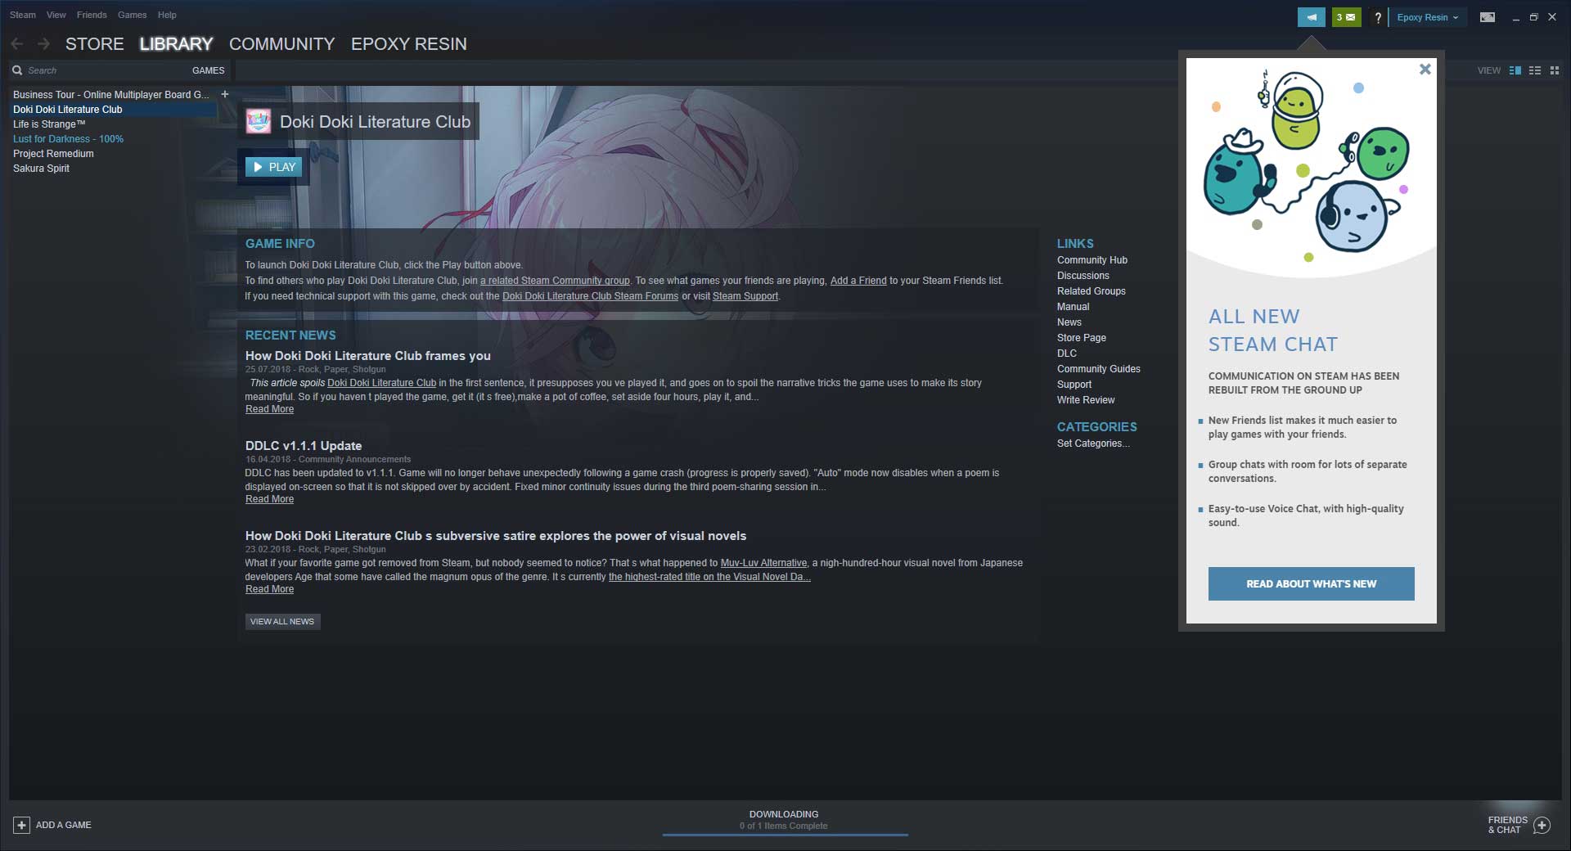Screen dimensions: 1571x851
Task: Open the Community Hub link
Action: (x=1092, y=259)
